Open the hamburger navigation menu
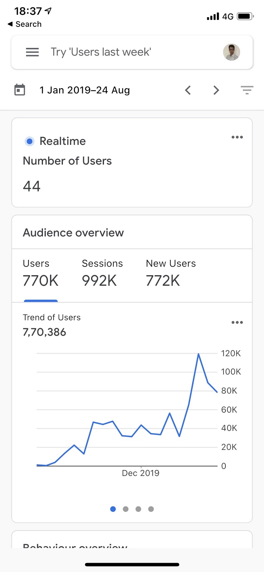This screenshot has height=572, width=264. pos(32,52)
